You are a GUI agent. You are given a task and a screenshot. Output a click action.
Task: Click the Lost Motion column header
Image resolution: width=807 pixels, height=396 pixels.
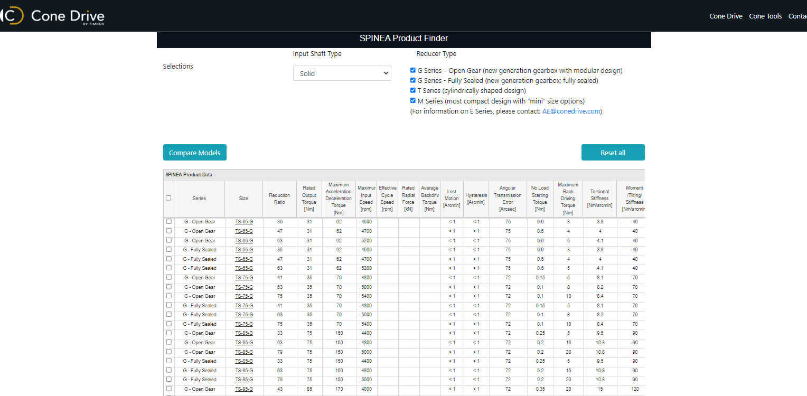coord(452,199)
